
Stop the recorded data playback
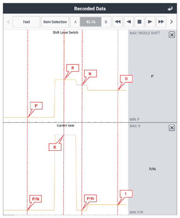[139, 22]
